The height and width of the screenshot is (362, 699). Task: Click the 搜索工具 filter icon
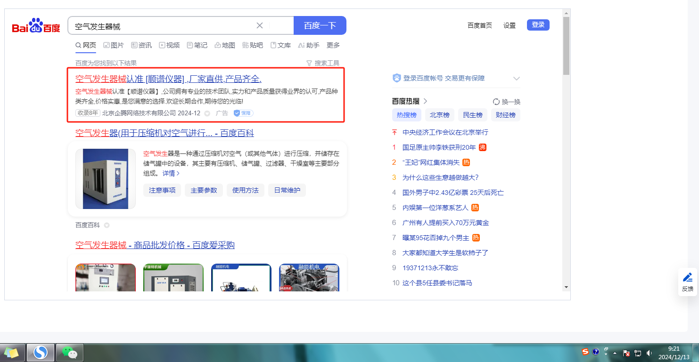(x=309, y=63)
